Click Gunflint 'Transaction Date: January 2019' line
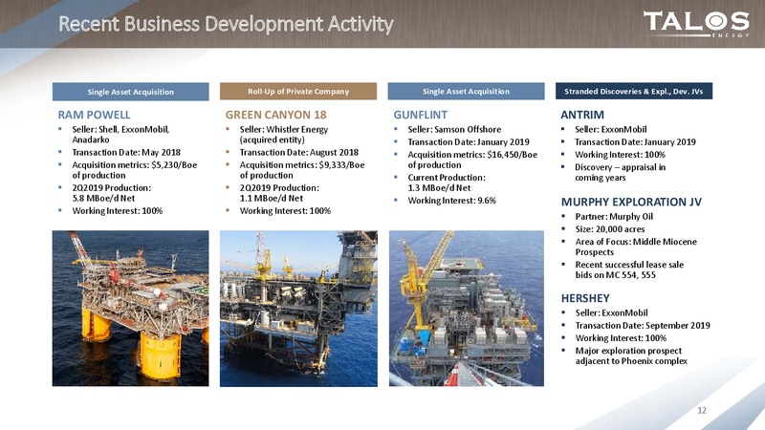The height and width of the screenshot is (430, 765). (x=469, y=141)
